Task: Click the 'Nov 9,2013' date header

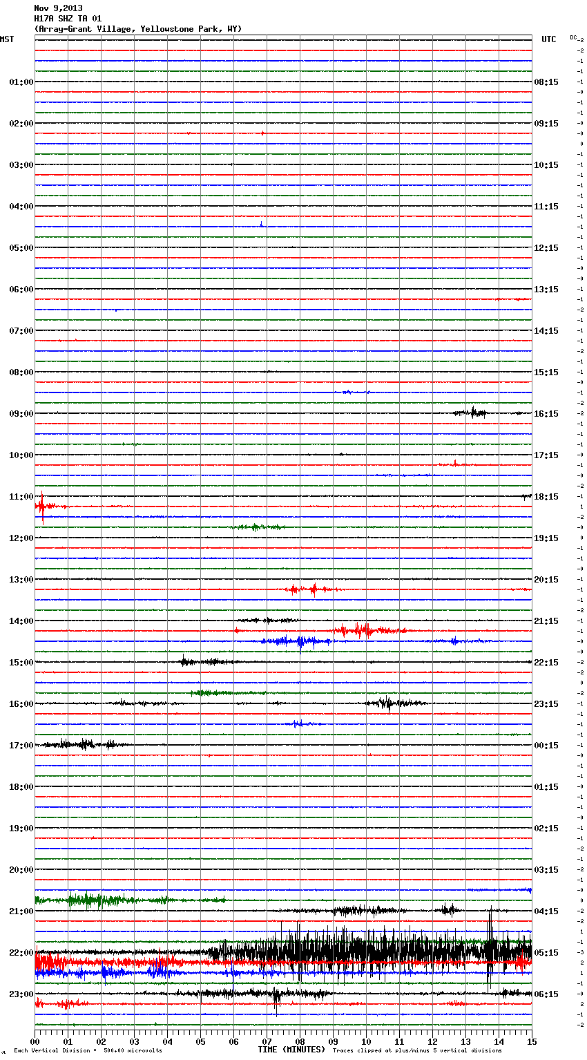Action: 58,8
